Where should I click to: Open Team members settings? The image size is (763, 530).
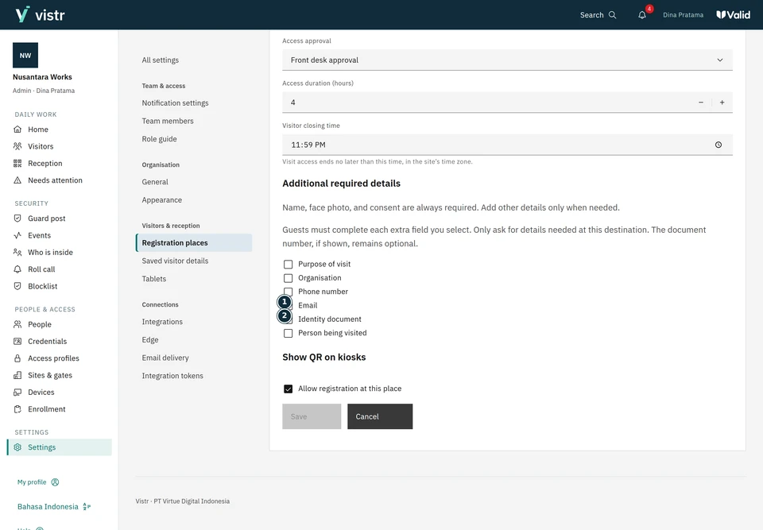click(168, 122)
